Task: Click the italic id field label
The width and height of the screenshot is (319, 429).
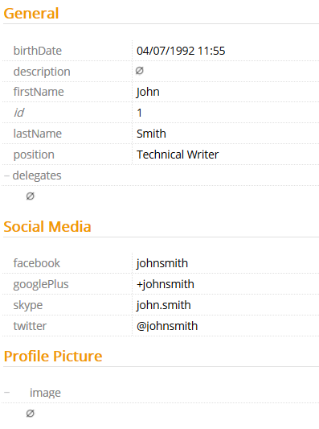Action: [x=18, y=113]
